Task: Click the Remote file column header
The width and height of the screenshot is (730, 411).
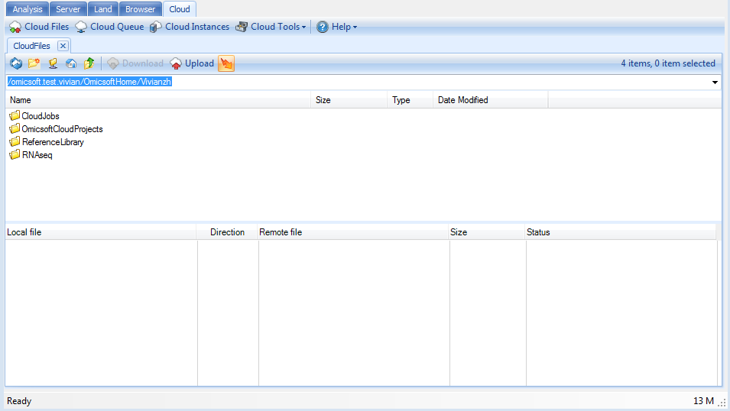Action: pos(353,232)
